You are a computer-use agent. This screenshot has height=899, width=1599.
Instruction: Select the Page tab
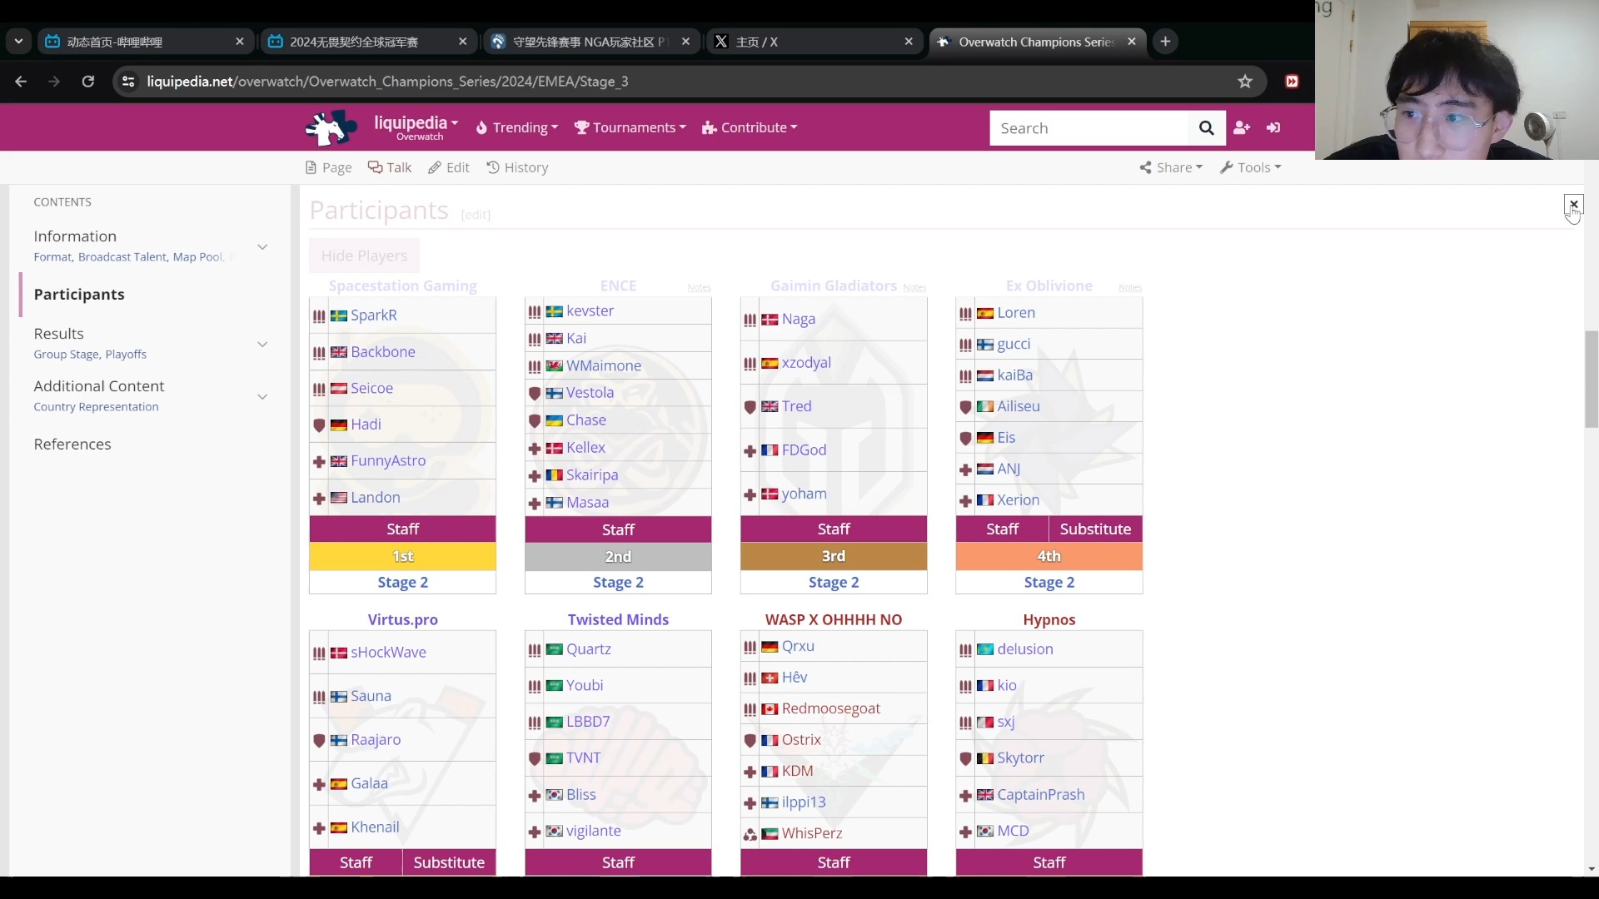[328, 167]
